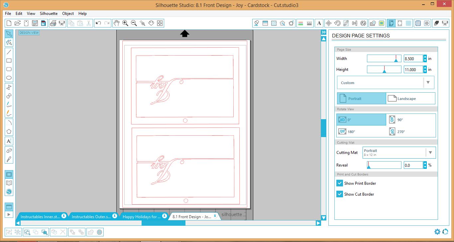Viewport: 454px width, 242px height.
Task: Click the Print icon in the toolbar
Action: point(53,23)
